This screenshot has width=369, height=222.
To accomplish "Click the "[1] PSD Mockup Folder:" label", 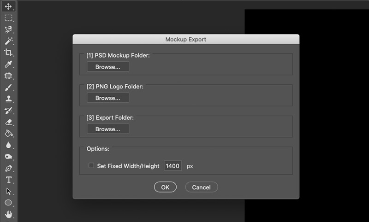I will point(118,55).
